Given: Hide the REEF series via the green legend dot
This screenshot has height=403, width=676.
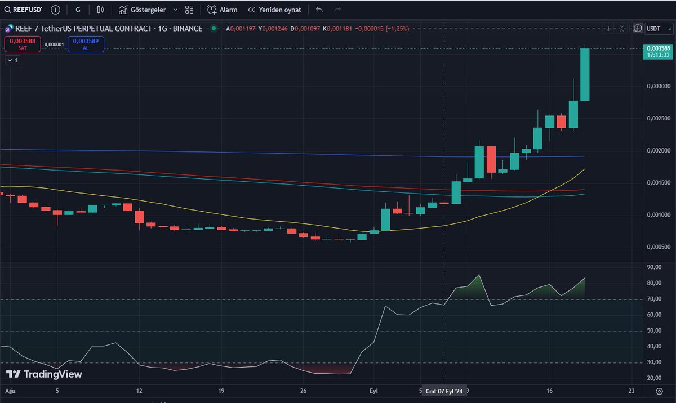Looking at the screenshot, I should tap(212, 28).
